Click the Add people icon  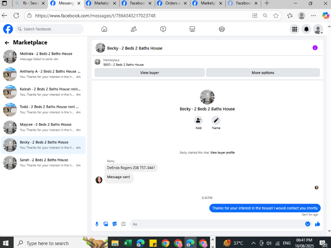[198, 120]
